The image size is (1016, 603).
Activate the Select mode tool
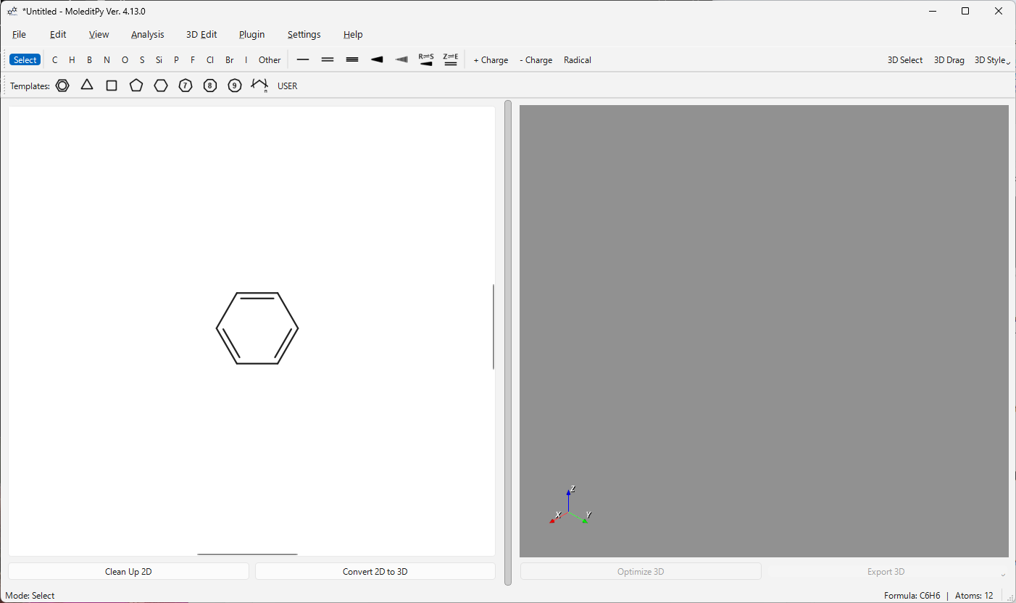pyautogui.click(x=25, y=60)
